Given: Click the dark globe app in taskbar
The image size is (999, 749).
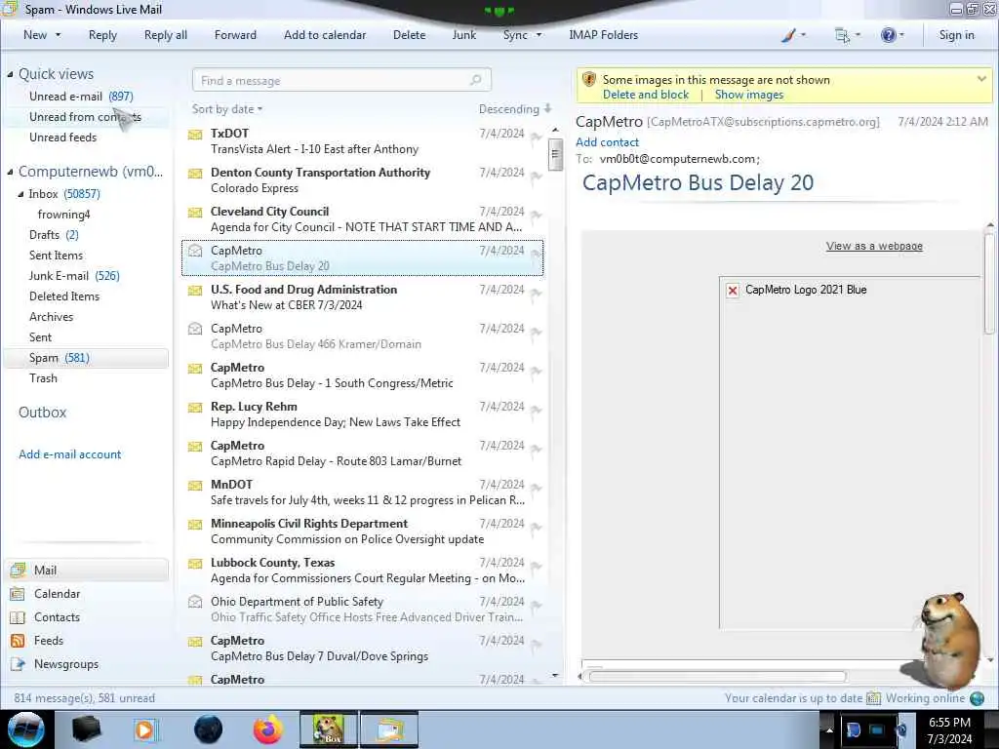Looking at the screenshot, I should (209, 729).
